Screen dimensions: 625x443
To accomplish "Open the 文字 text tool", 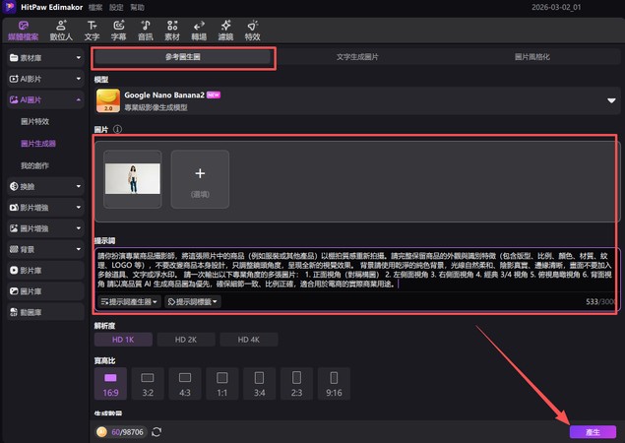I will pyautogui.click(x=92, y=31).
